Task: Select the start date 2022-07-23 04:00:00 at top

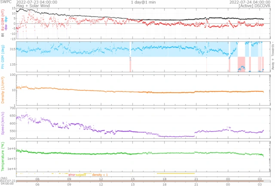Action: pyautogui.click(x=37, y=2)
